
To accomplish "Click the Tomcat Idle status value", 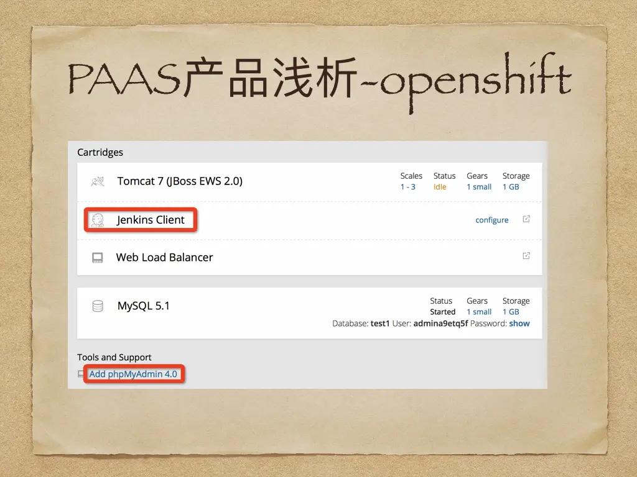I will [x=440, y=187].
